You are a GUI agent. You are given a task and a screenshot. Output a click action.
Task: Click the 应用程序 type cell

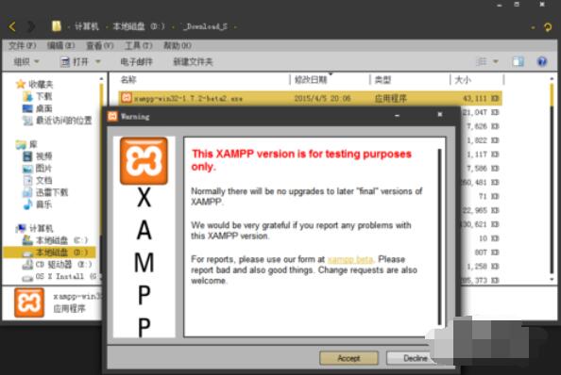point(390,98)
